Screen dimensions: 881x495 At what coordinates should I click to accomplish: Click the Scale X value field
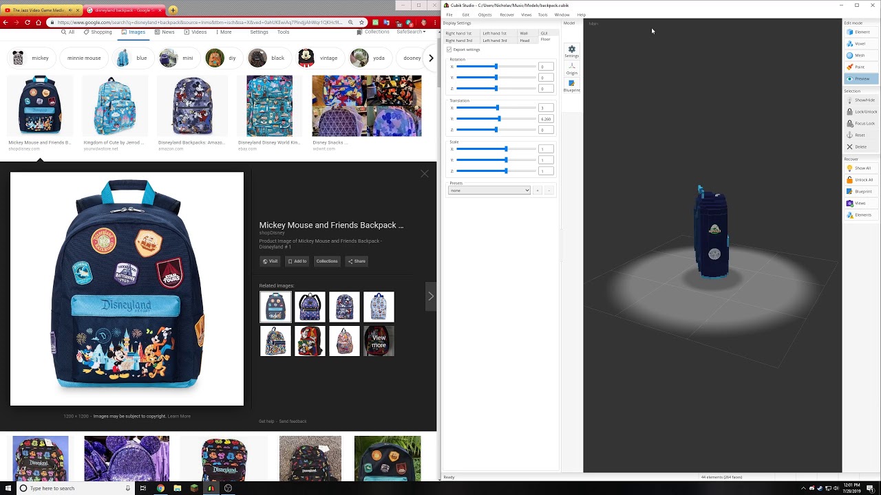546,149
